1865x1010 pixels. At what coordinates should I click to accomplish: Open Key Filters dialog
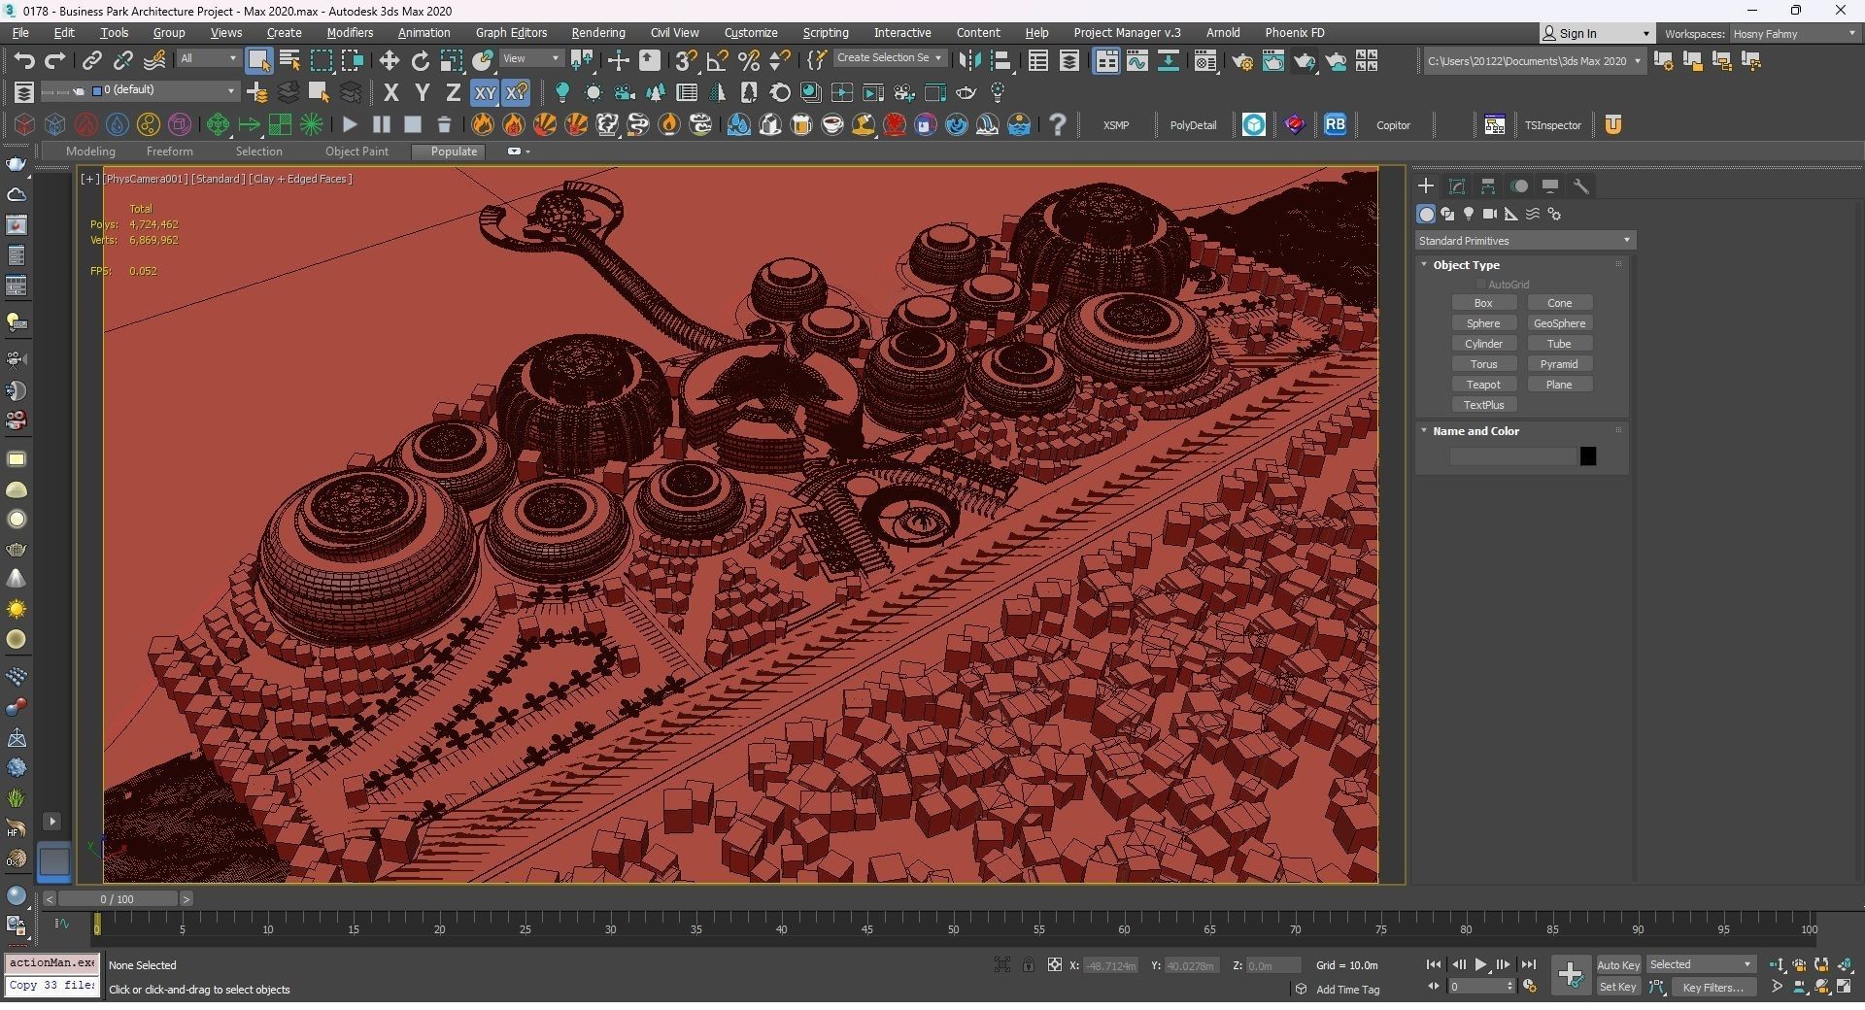pos(1713,987)
